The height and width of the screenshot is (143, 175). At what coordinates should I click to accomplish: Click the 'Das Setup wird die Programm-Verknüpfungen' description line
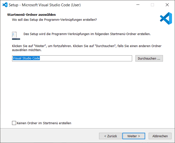(x=87, y=34)
